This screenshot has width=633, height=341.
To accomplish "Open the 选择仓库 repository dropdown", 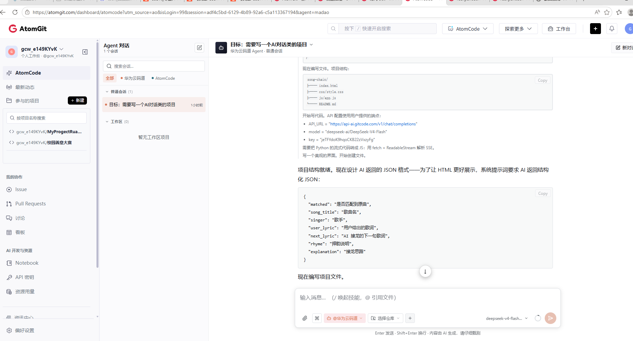I will (x=386, y=318).
